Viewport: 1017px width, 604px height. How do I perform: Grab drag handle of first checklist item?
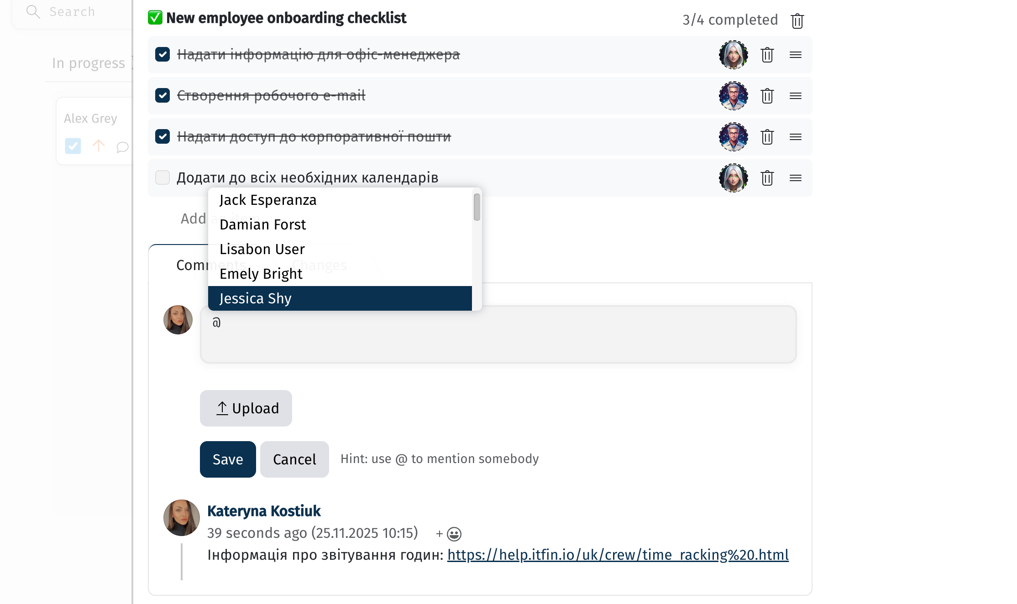point(795,55)
